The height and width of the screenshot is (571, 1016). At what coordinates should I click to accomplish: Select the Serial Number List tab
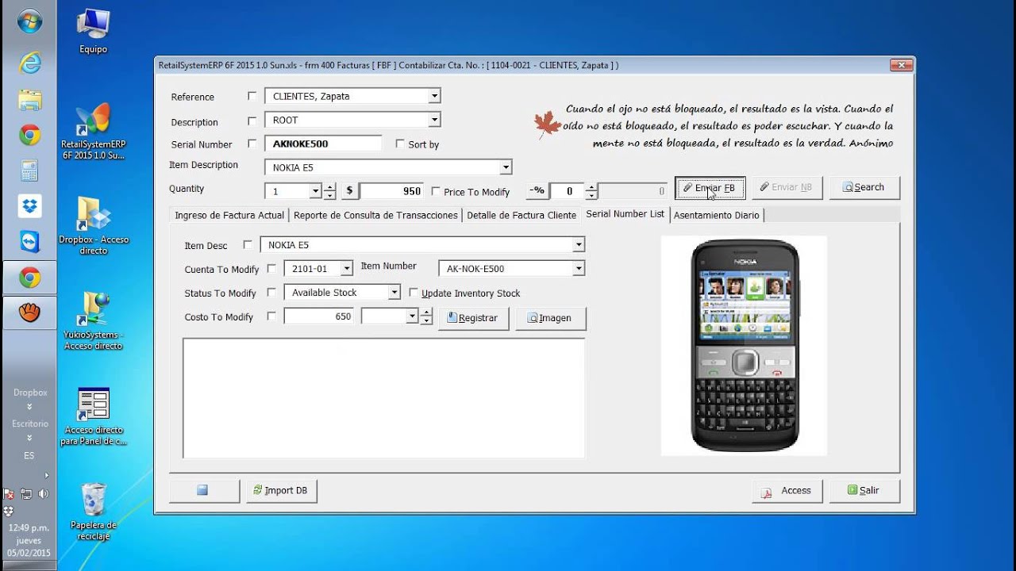click(625, 214)
